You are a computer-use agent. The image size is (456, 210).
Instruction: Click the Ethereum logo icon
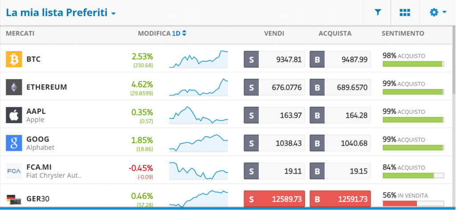coord(14,87)
